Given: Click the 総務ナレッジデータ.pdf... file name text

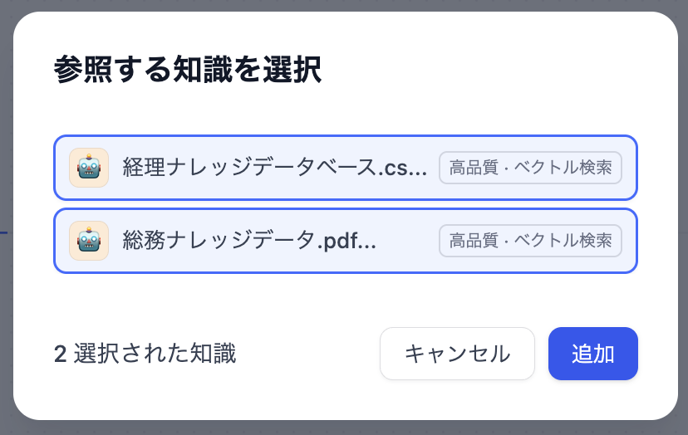Looking at the screenshot, I should coord(249,241).
